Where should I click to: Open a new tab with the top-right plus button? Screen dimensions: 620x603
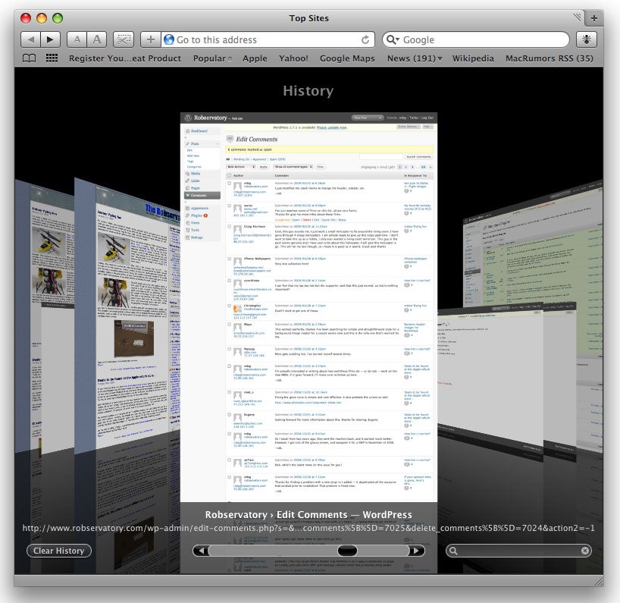pos(594,18)
